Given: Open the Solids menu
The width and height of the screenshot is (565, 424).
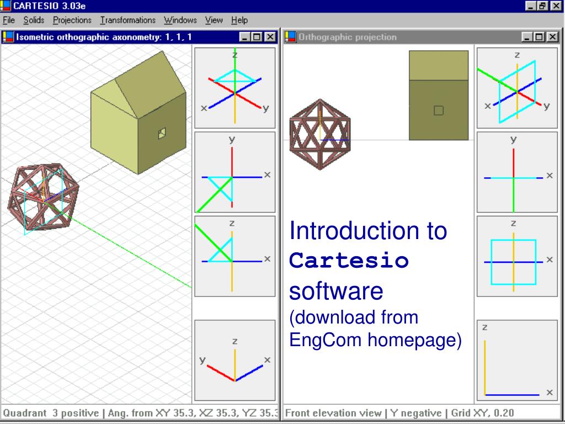Looking at the screenshot, I should coord(34,20).
